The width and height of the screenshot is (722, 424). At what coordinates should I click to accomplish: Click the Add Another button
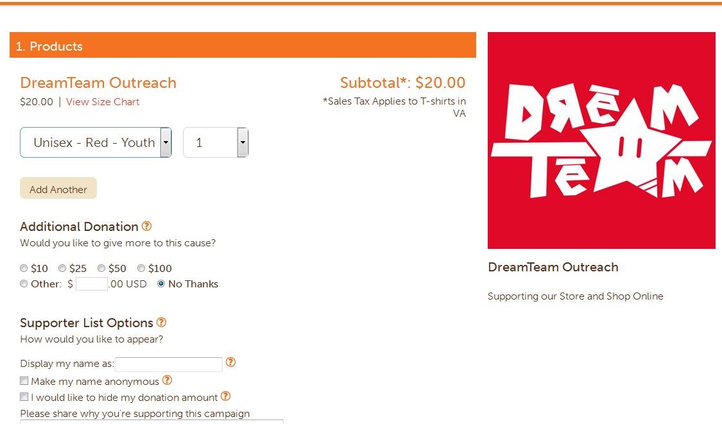click(x=58, y=189)
